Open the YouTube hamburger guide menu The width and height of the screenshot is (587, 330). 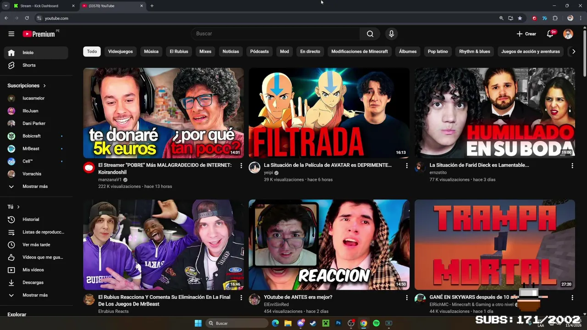click(11, 34)
